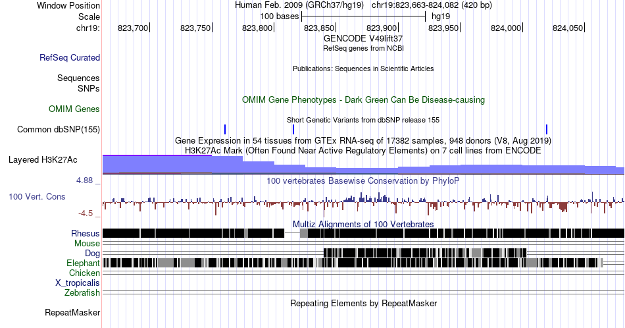Click the 823,800 ruler position
The height and width of the screenshot is (328, 625).
tap(257, 28)
